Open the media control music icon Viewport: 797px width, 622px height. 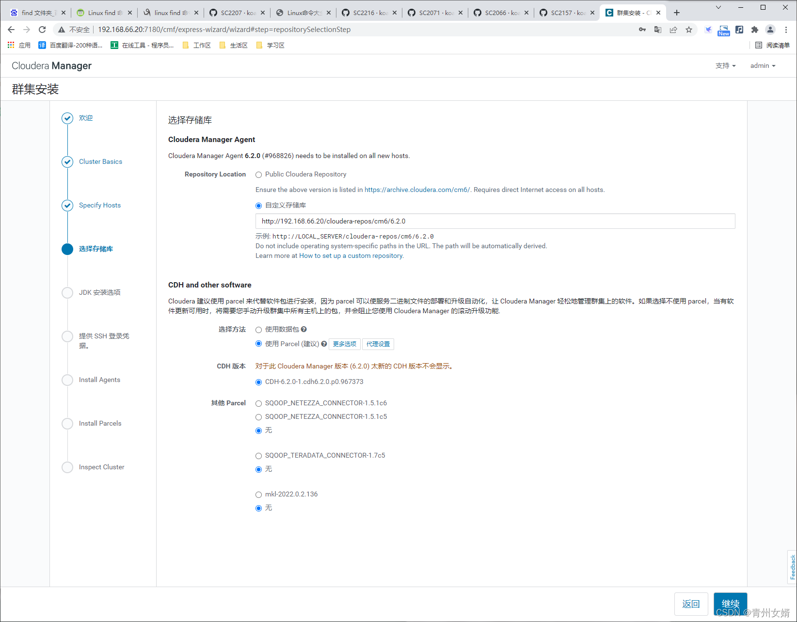coord(739,30)
